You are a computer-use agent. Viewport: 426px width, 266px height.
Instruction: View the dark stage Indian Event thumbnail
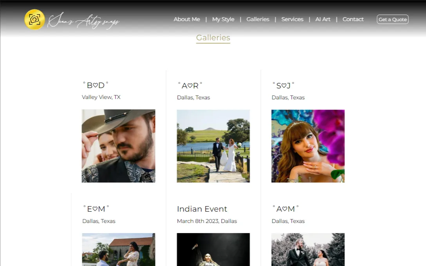click(x=213, y=249)
